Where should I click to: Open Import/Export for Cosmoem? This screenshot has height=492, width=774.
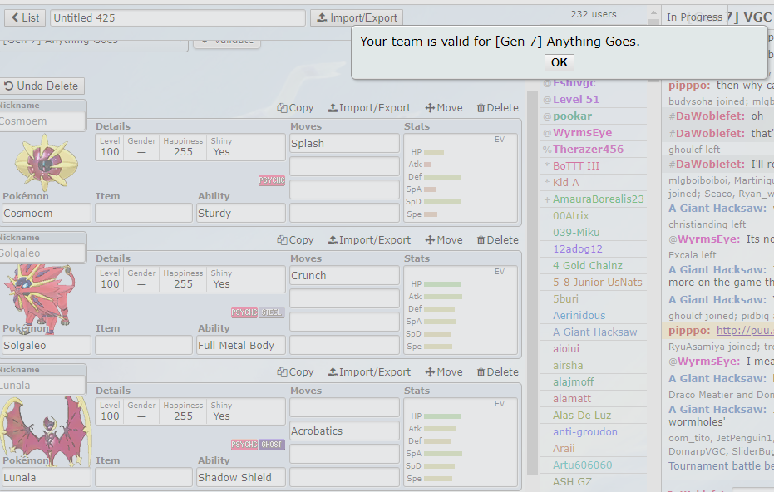[369, 107]
